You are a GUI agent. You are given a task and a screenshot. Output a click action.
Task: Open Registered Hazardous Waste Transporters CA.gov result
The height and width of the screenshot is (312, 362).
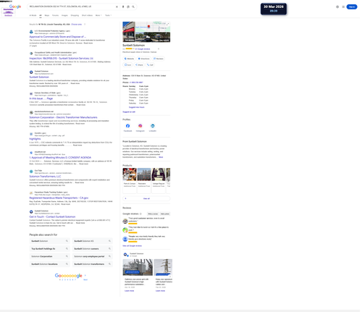click(59, 198)
